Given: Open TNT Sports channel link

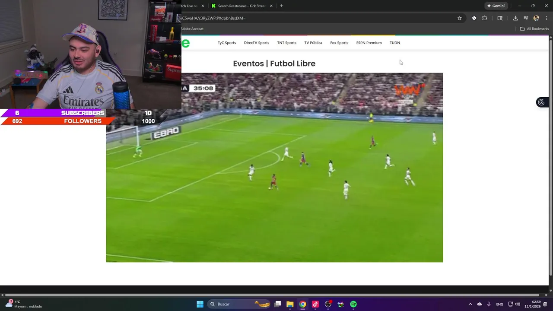Looking at the screenshot, I should (287, 43).
